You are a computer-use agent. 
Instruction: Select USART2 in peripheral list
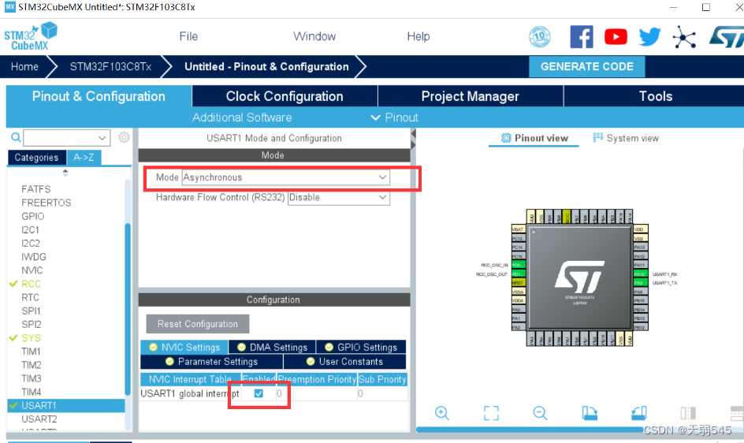39,419
